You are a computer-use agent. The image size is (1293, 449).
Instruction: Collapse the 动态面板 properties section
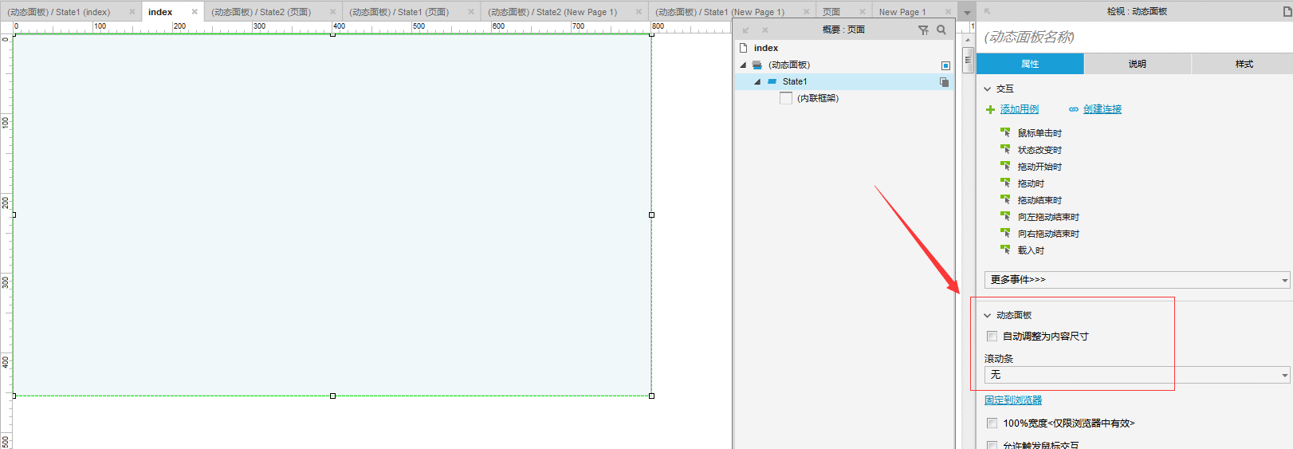988,316
